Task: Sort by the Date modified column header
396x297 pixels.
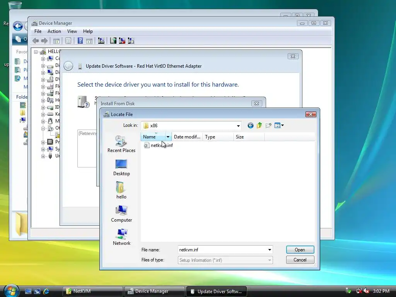Action: [187, 137]
